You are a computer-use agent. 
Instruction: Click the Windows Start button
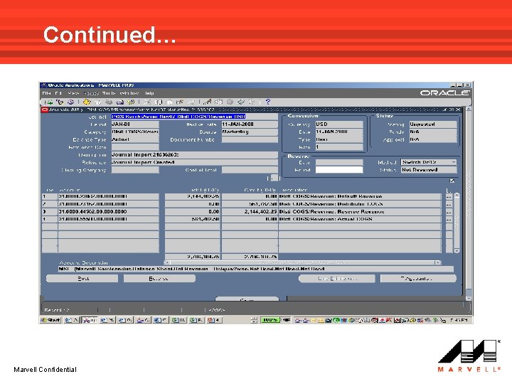pyautogui.click(x=51, y=320)
